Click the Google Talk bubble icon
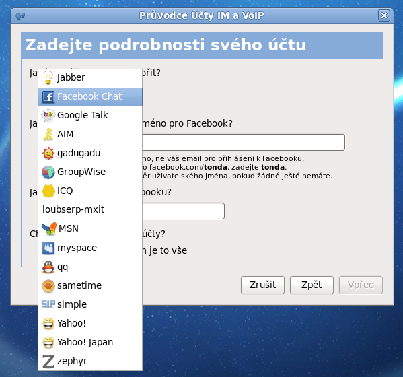 pos(48,115)
